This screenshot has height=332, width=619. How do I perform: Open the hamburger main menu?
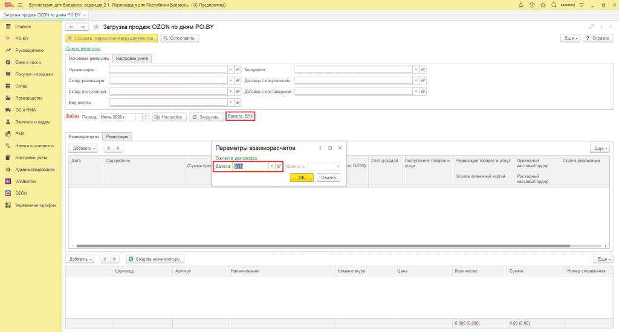(x=20, y=5)
